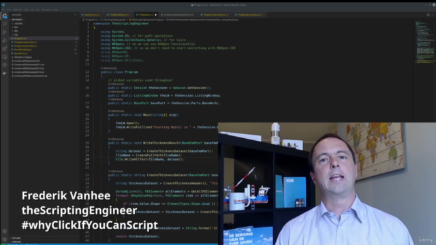
Task: Open the Run and Debug view
Action: pos(5,41)
